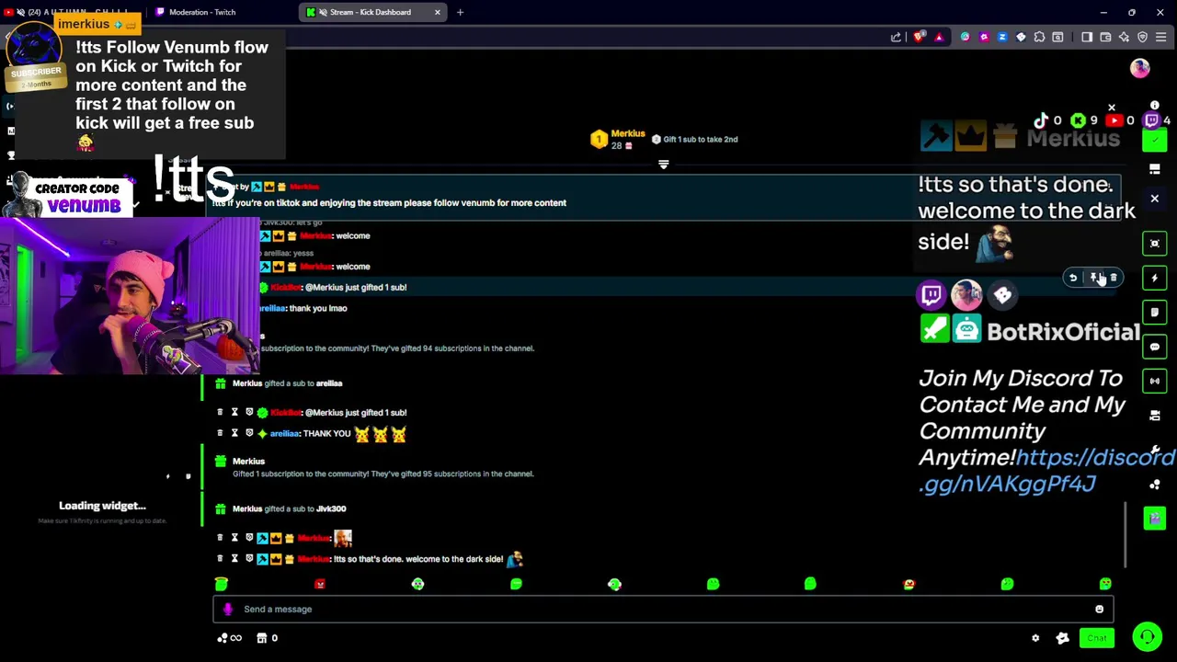Undo with the reply arrow on the message popup
The image size is (1177, 662).
pos(1073,278)
